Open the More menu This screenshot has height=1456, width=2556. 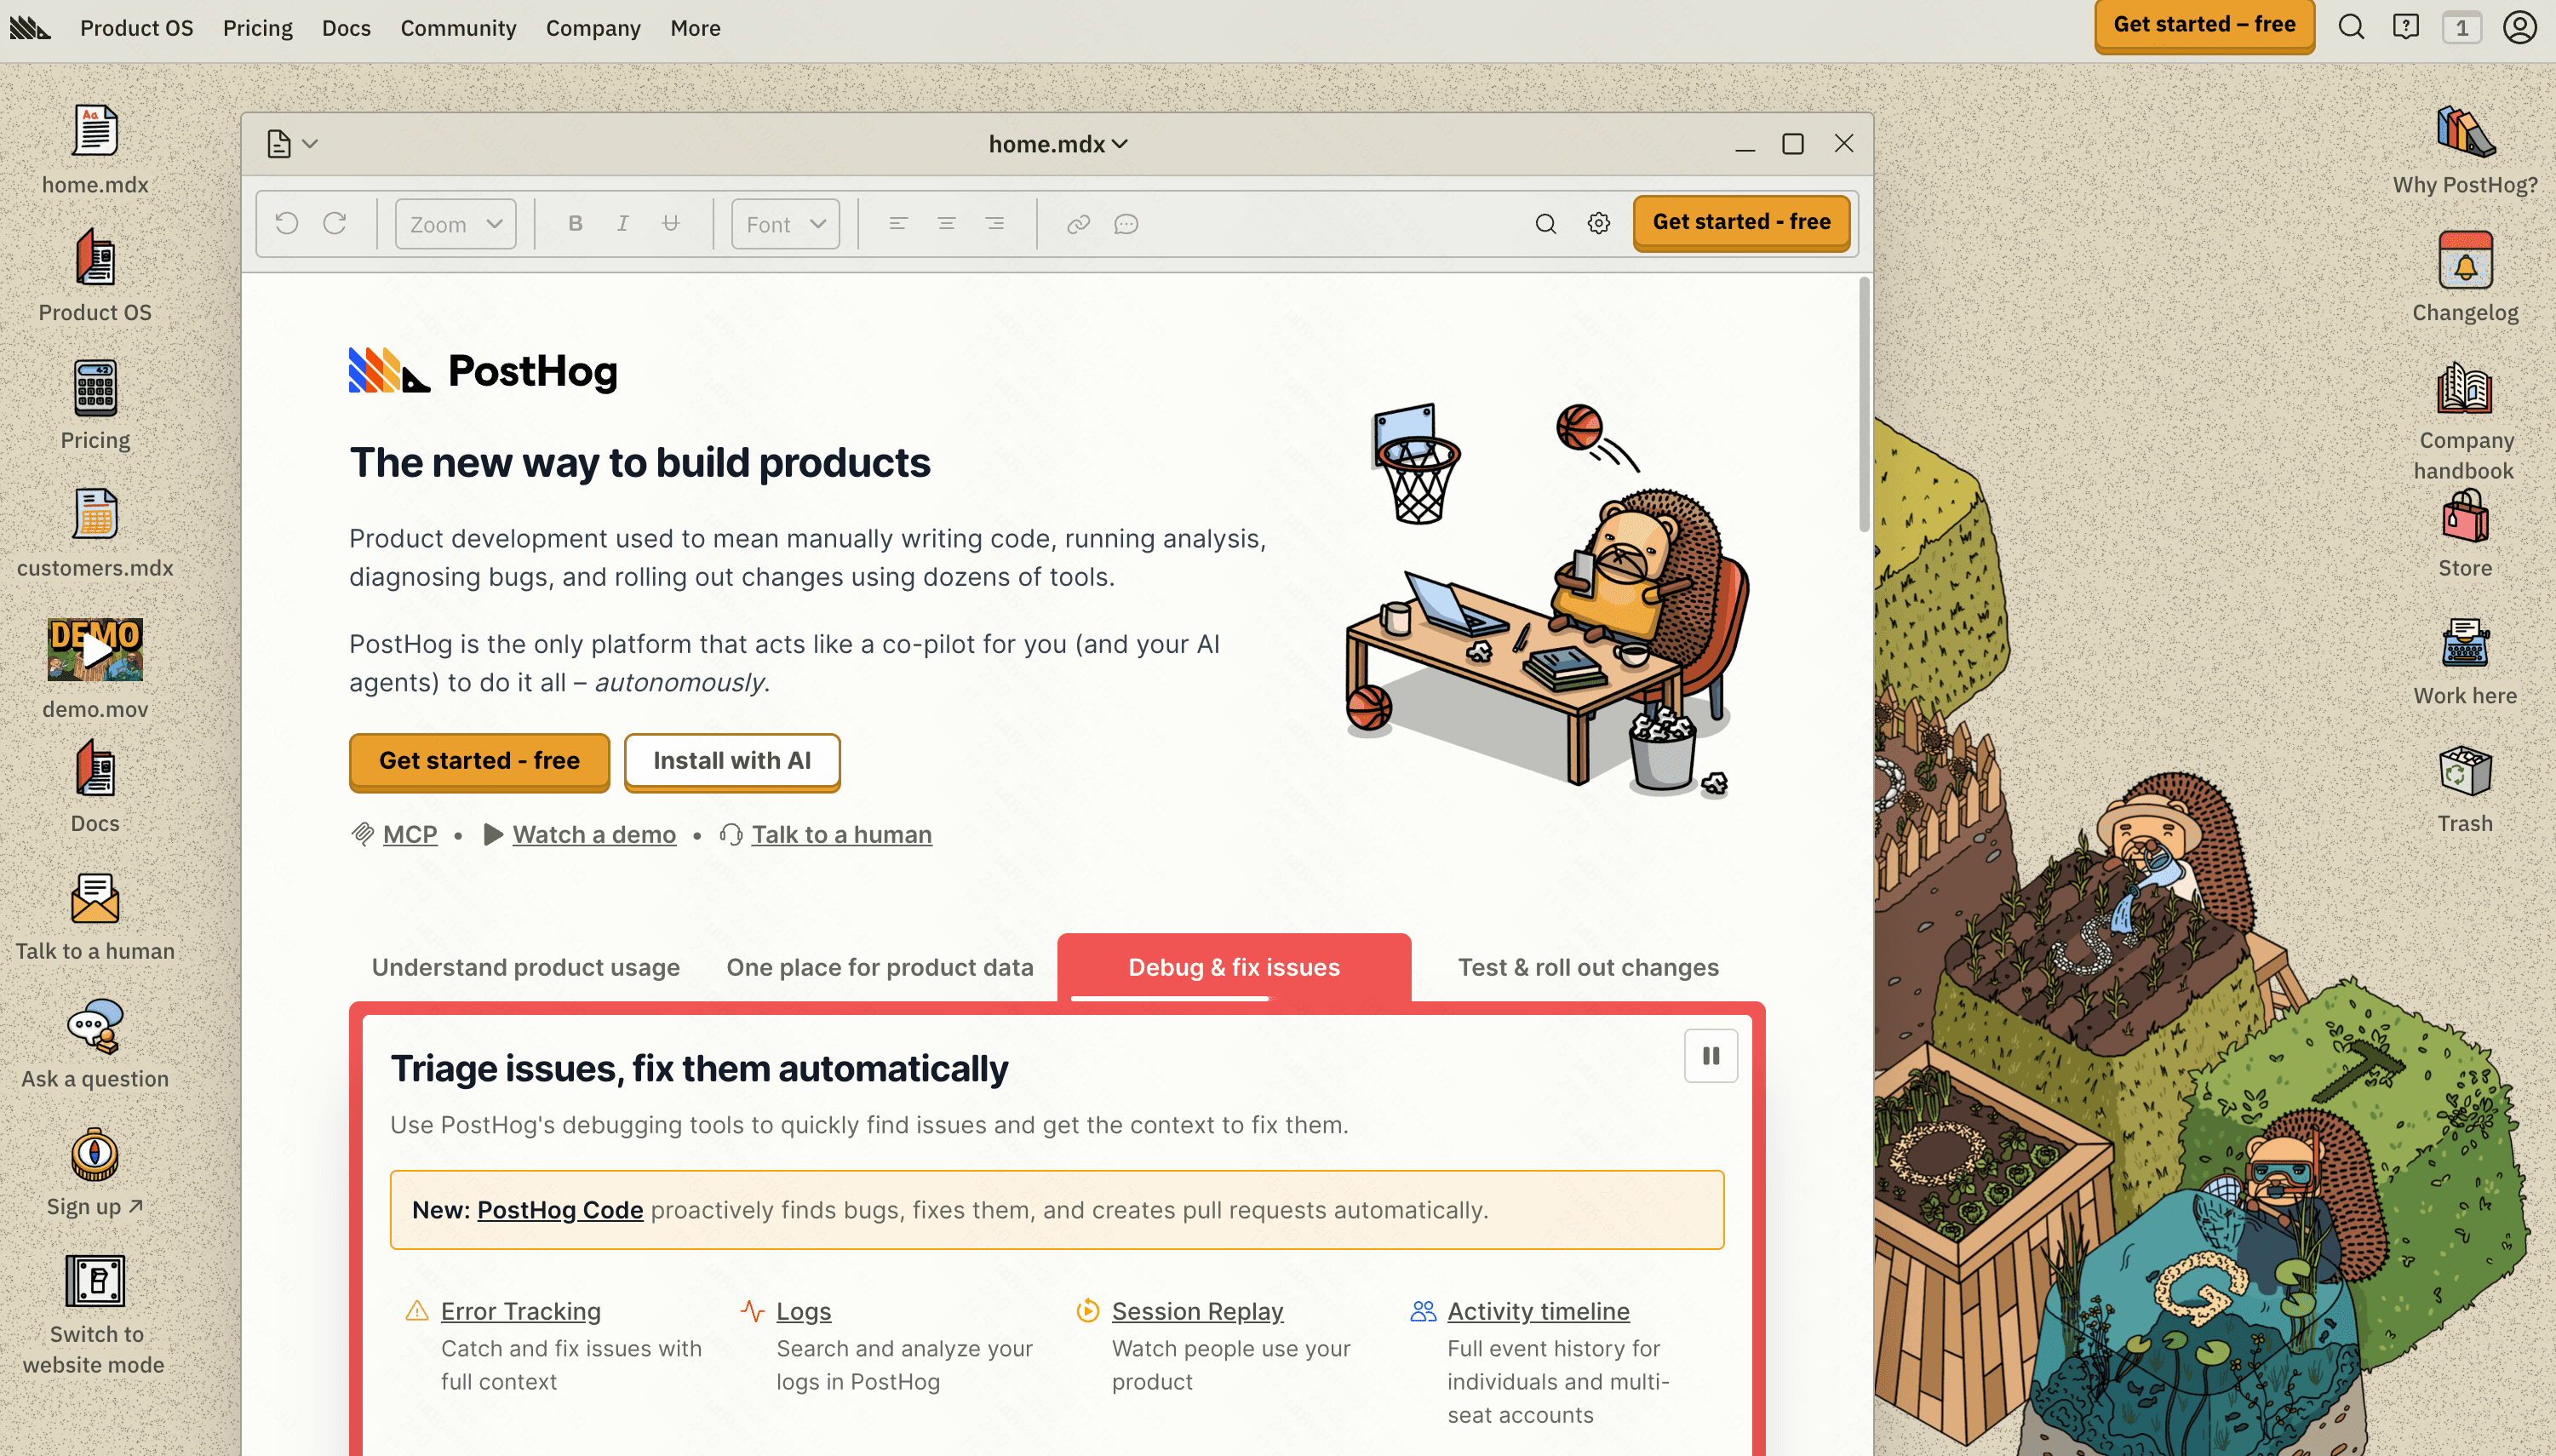[x=695, y=28]
